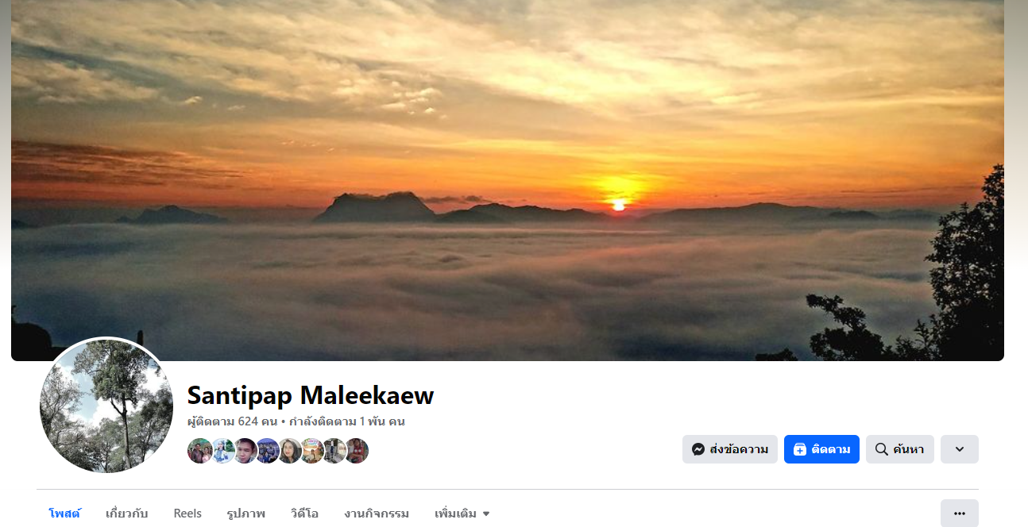Click the magnifying glass search icon
Screen dimensions: 1028x527
click(x=881, y=449)
